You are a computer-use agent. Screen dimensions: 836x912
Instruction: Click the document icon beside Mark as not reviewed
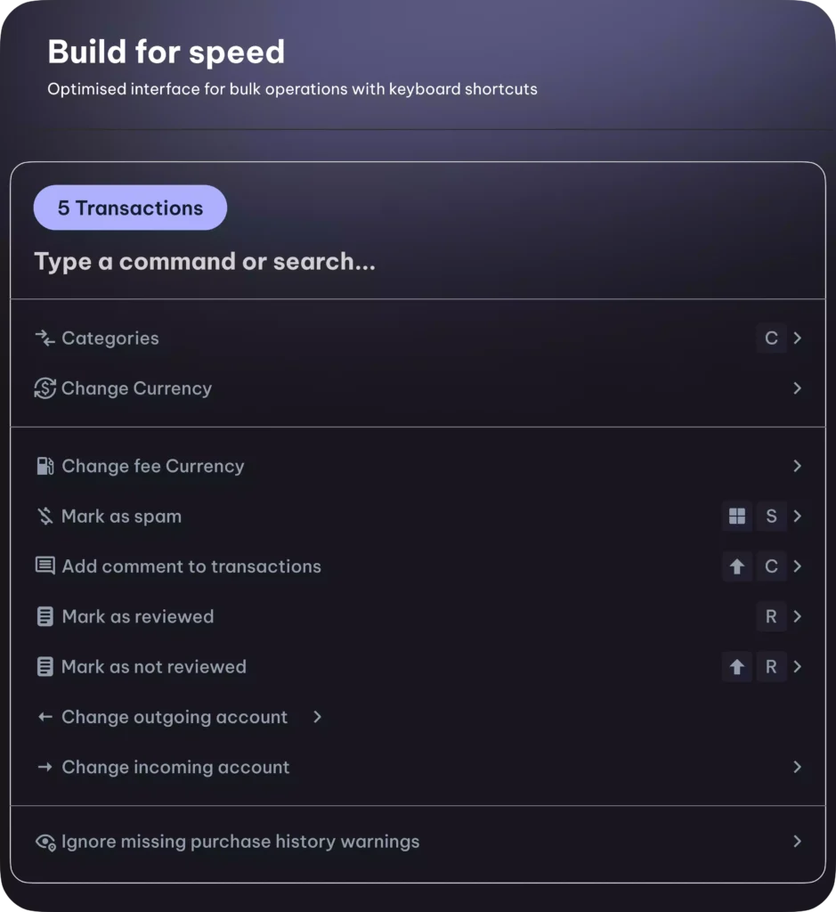(x=45, y=666)
